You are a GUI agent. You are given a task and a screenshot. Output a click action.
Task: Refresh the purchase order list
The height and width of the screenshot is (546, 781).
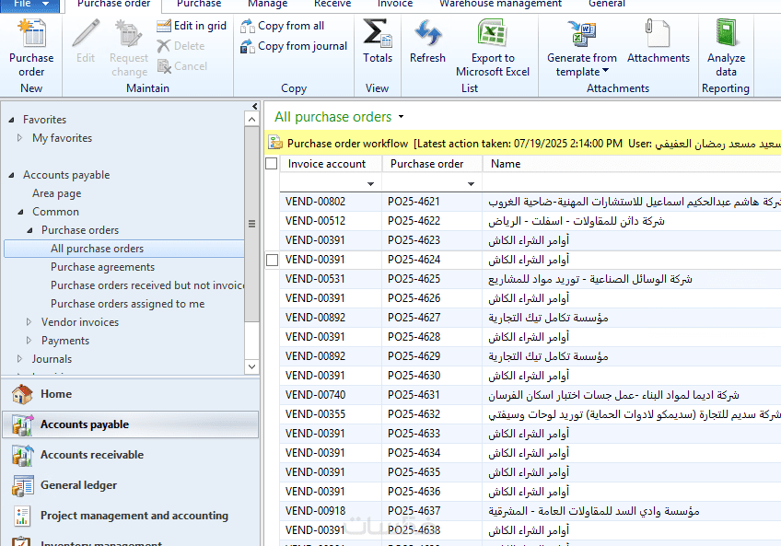tap(427, 41)
